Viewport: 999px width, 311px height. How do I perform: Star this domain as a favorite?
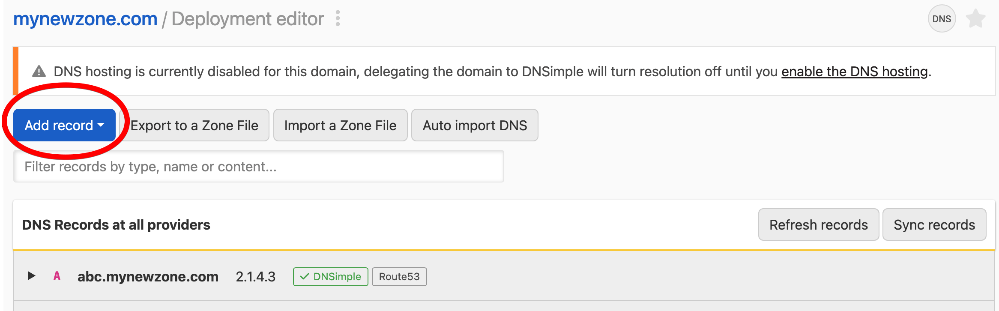point(975,19)
